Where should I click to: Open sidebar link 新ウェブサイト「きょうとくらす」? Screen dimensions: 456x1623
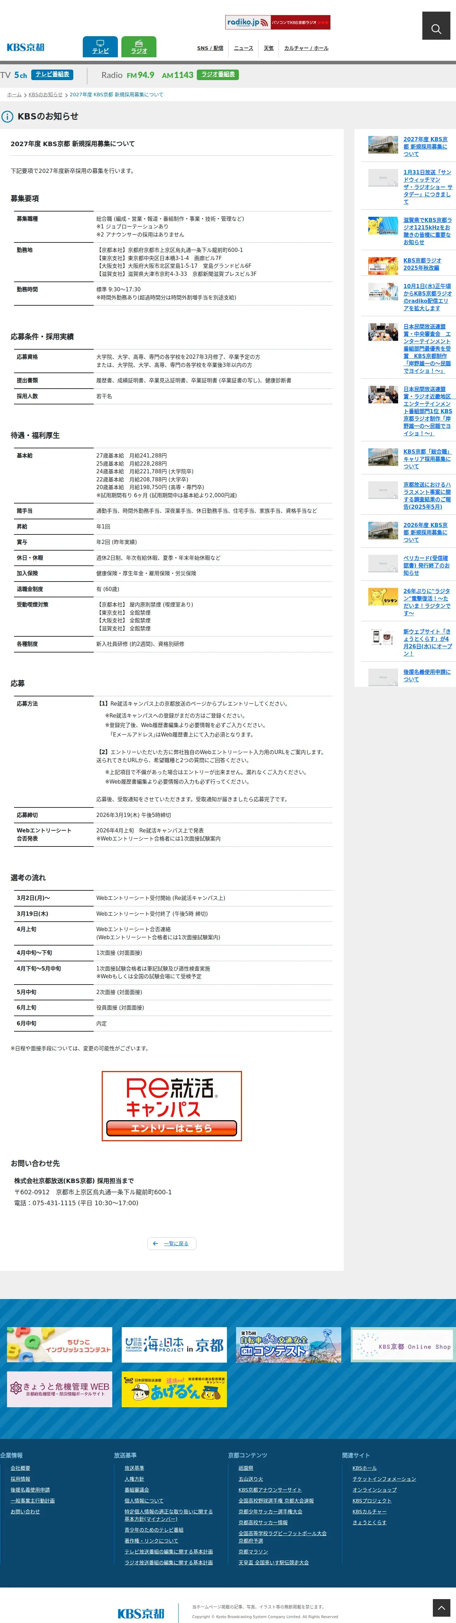click(428, 643)
